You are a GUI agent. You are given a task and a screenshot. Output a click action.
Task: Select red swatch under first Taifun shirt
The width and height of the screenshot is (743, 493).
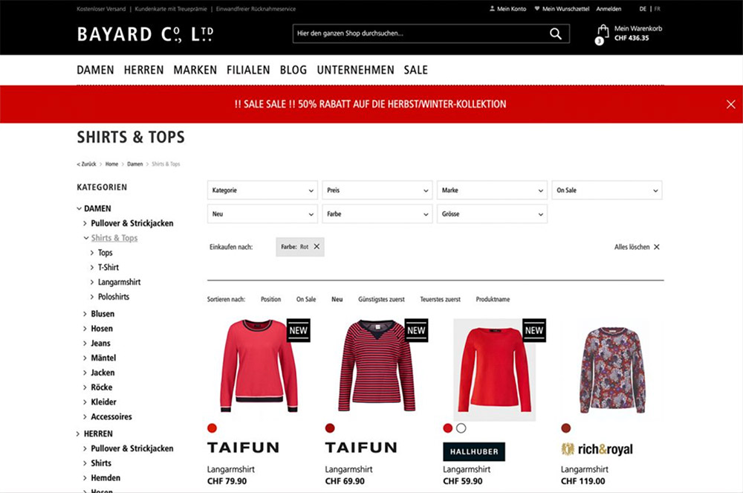[212, 428]
